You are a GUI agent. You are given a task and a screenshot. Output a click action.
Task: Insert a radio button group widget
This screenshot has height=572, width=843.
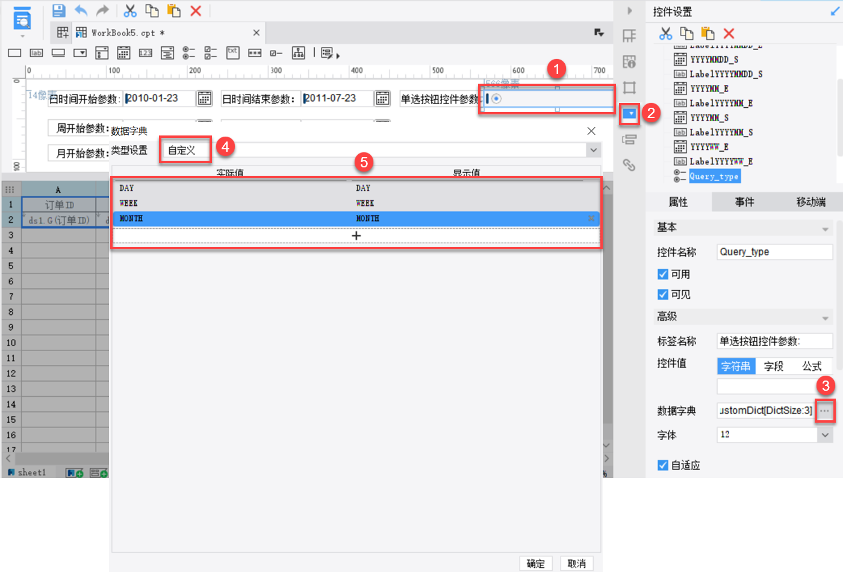coord(188,53)
